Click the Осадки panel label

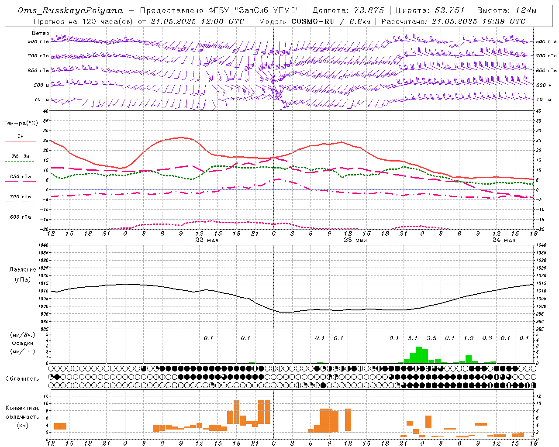click(x=23, y=343)
